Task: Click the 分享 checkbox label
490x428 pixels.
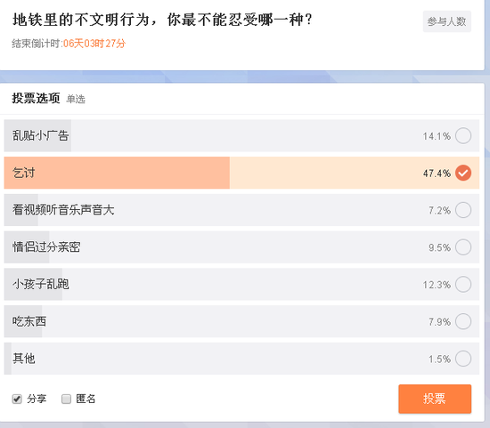Action: point(37,399)
